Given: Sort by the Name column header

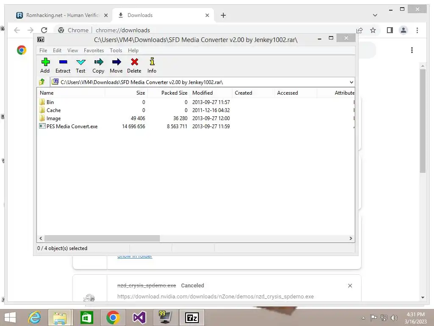Looking at the screenshot, I should pyautogui.click(x=71, y=93).
